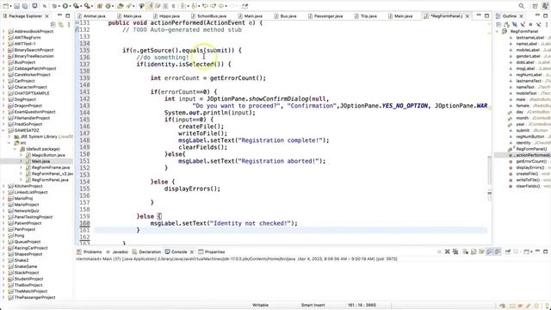
Task: Toggle Pin Console button
Action: coord(508,251)
